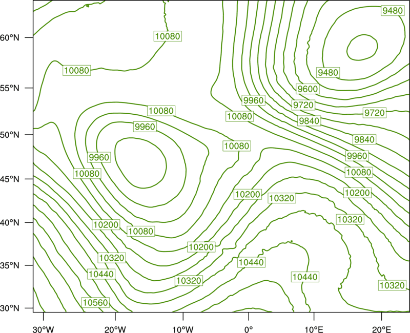Click the 9480 label directly above 9600
Viewport: 410px width, 333px height.
click(x=328, y=72)
